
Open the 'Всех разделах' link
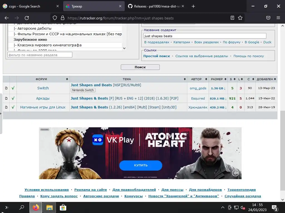(207, 42)
